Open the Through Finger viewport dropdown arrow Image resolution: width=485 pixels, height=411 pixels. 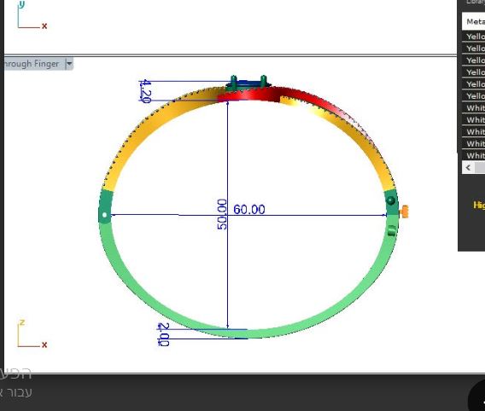tap(69, 64)
